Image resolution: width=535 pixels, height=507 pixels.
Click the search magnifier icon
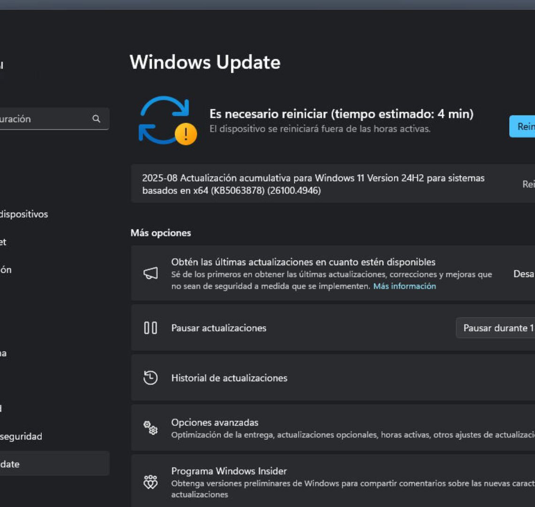(96, 118)
